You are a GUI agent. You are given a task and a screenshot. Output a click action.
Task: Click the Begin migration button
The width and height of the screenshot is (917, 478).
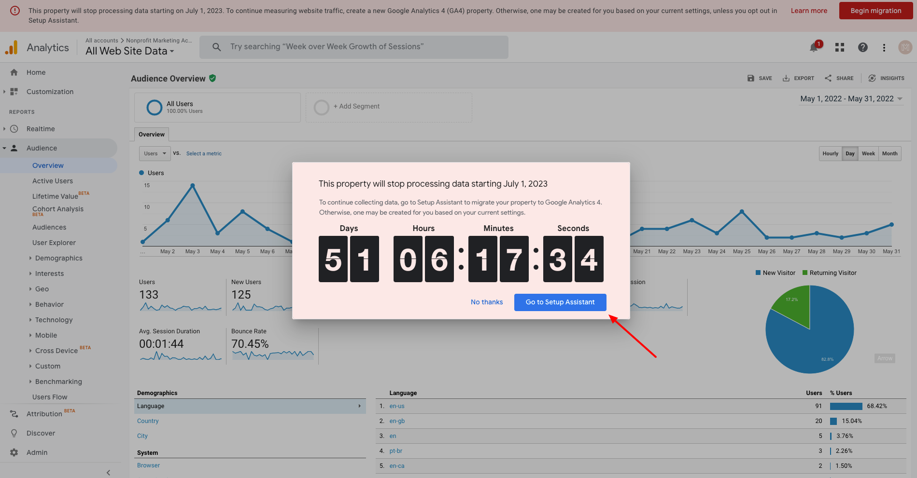point(876,11)
